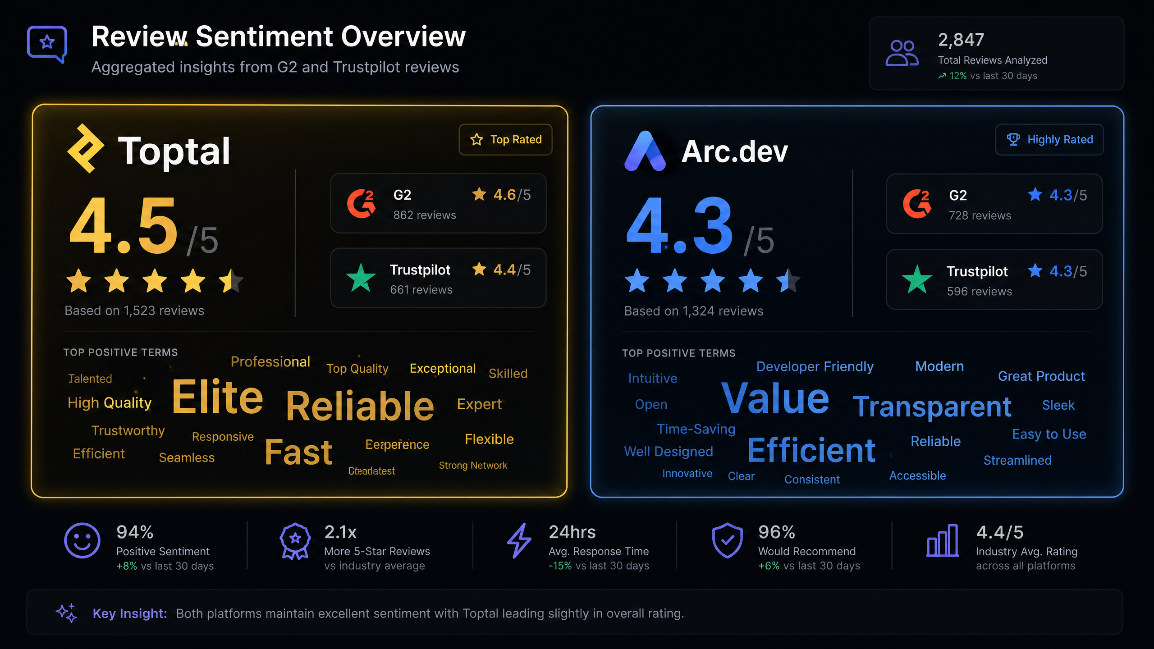Click the award ribbon icon for 5-Star Reviews
This screenshot has width=1154, height=649.
pyautogui.click(x=295, y=541)
